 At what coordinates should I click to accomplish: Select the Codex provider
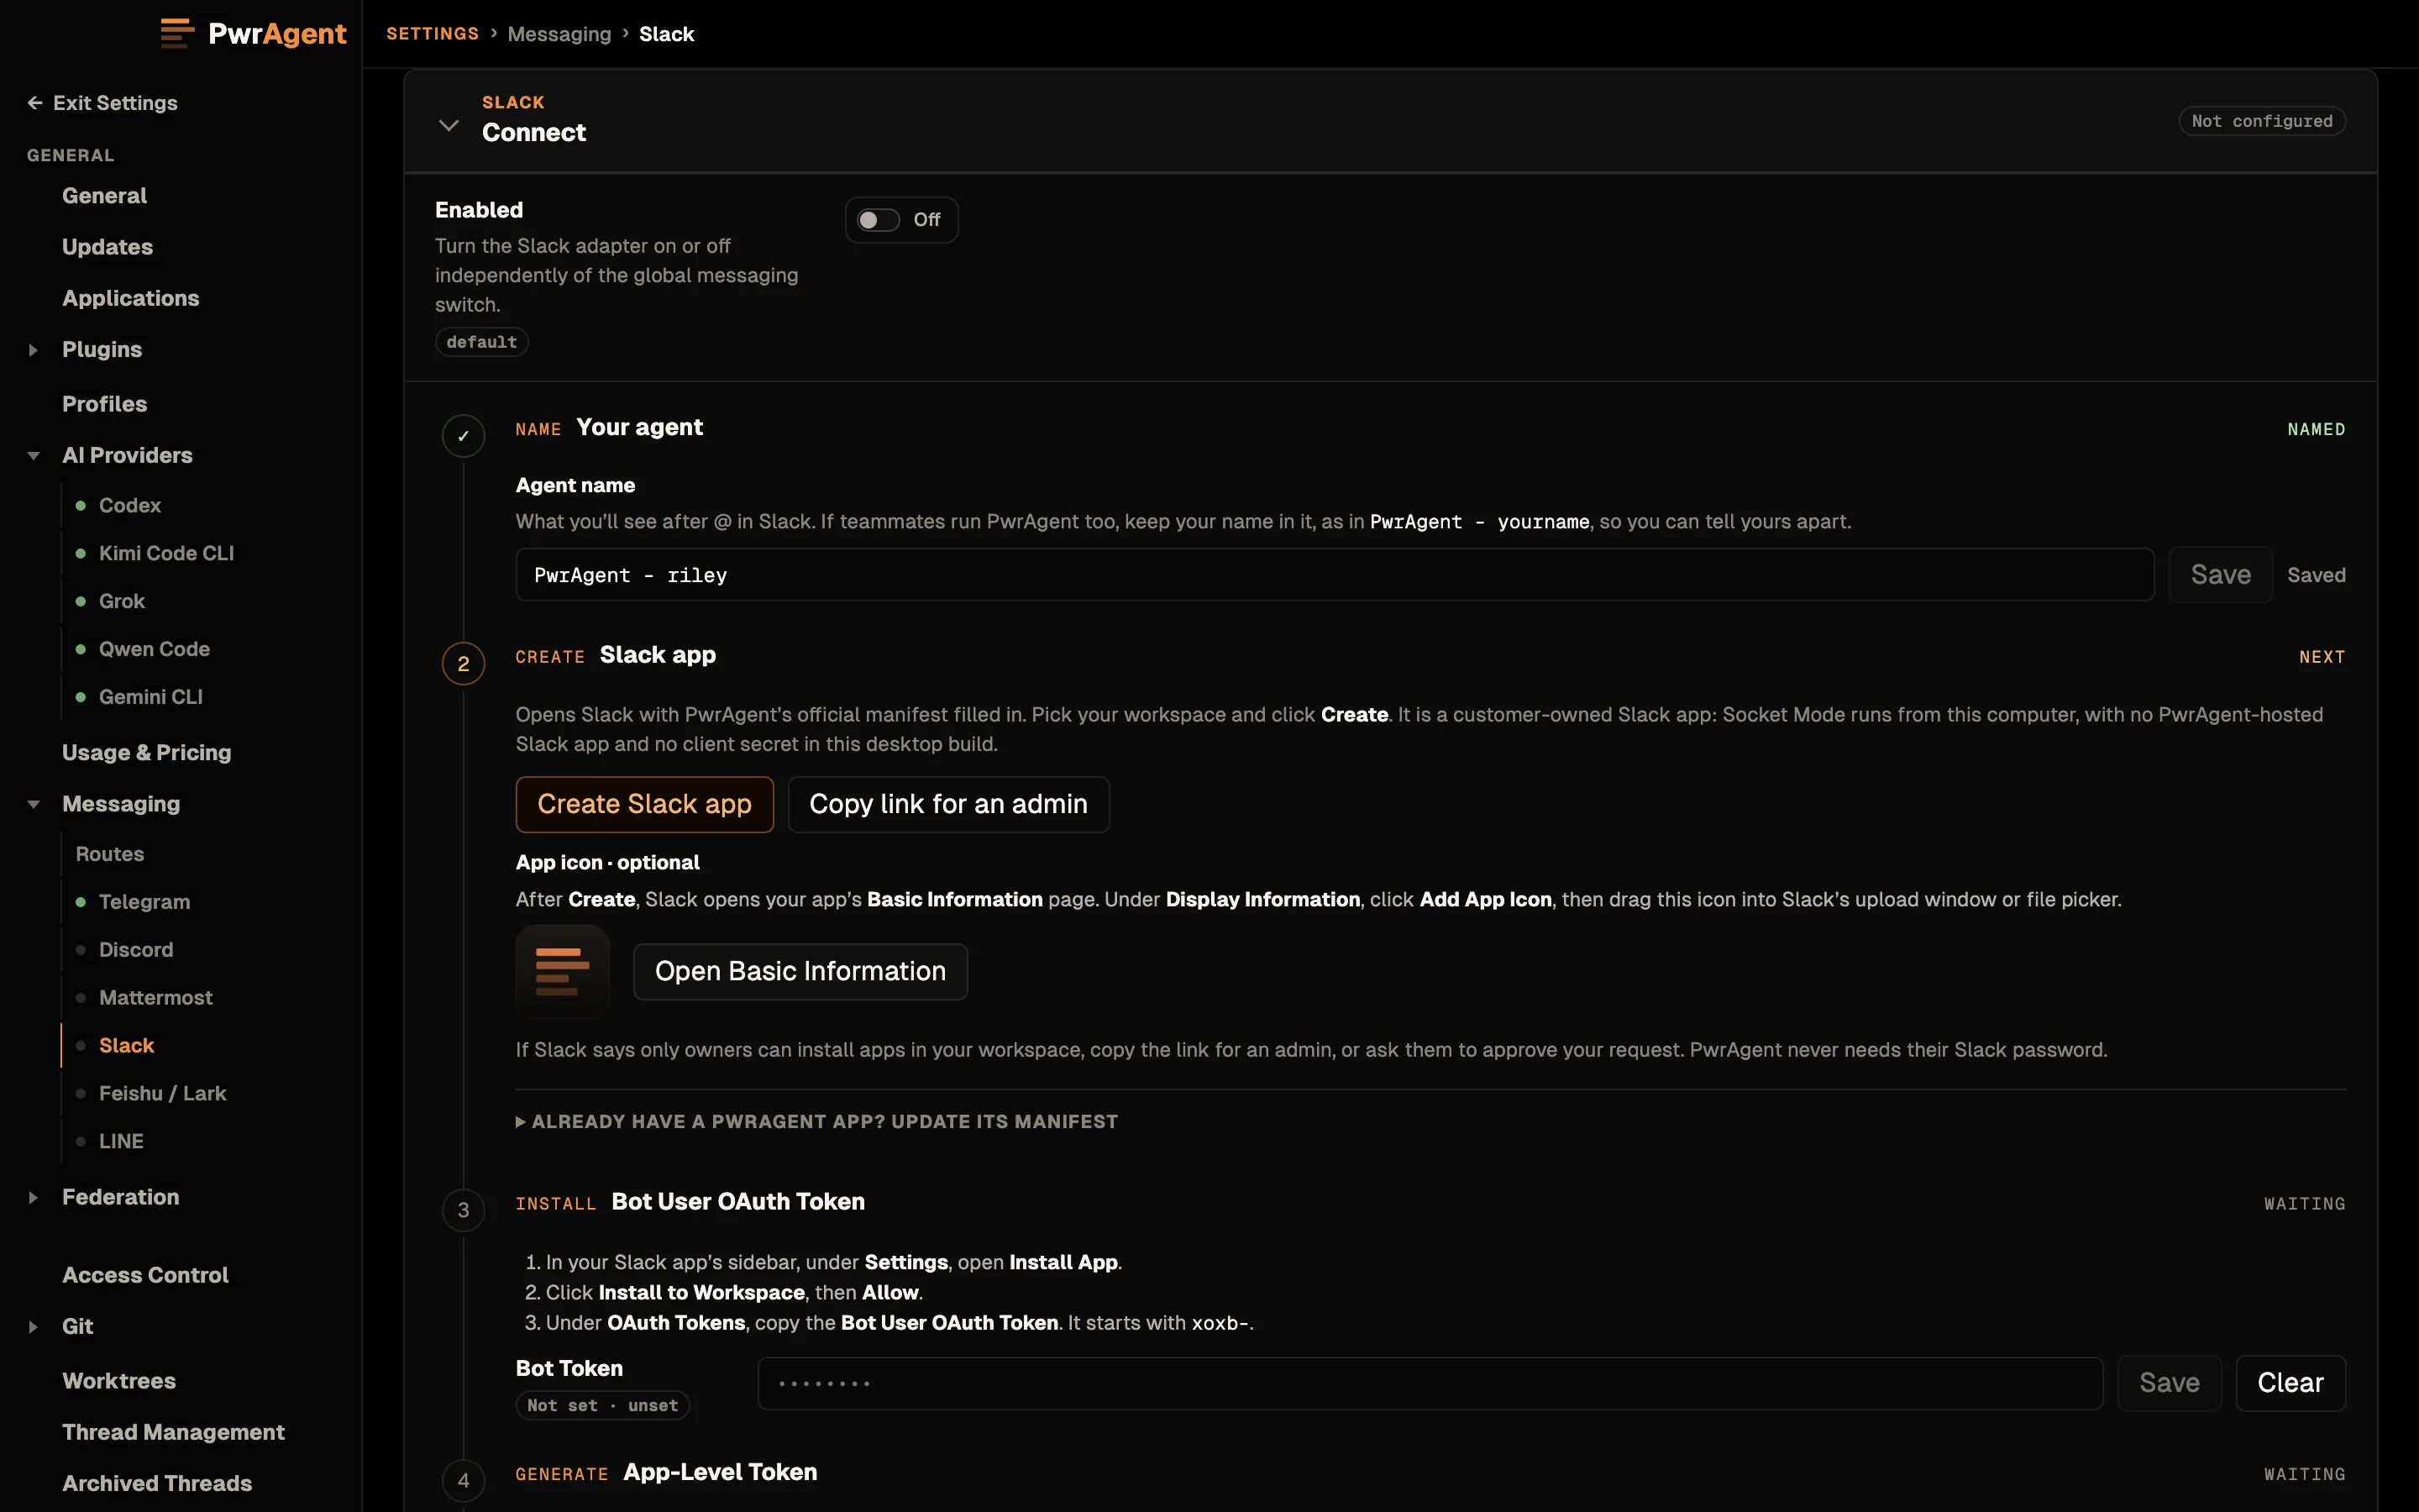tap(130, 505)
